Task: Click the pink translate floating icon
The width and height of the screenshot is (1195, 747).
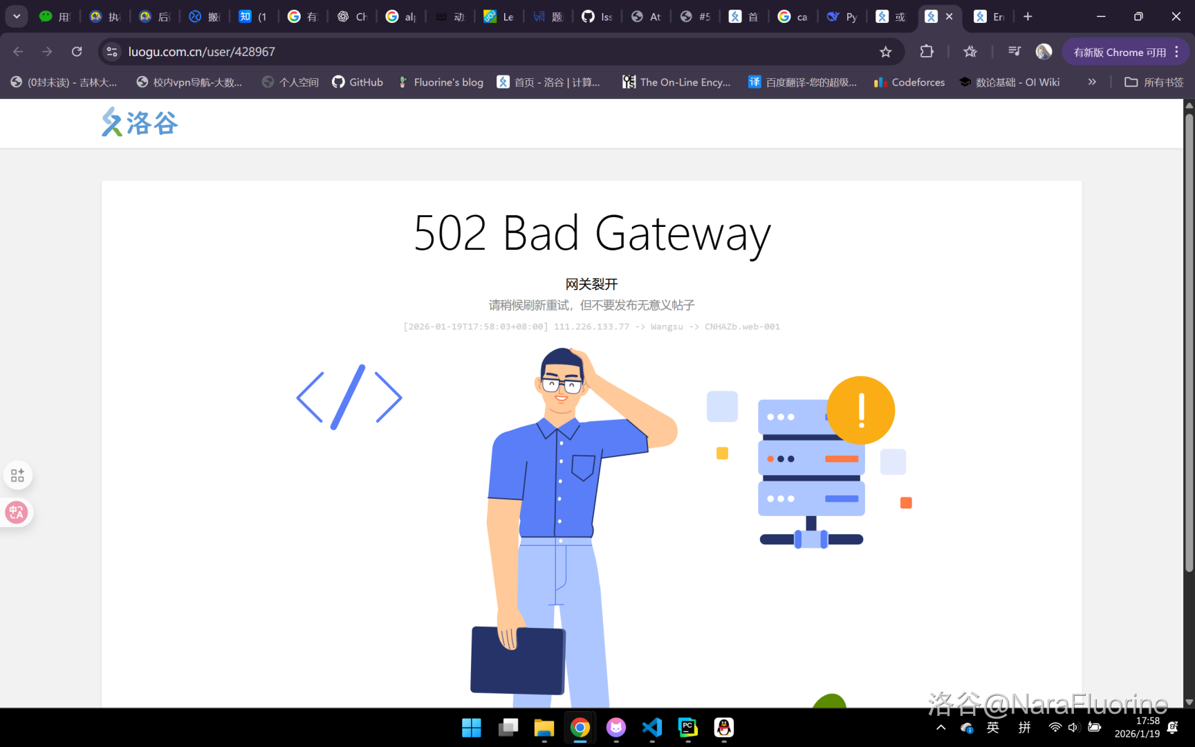Action: click(x=17, y=513)
